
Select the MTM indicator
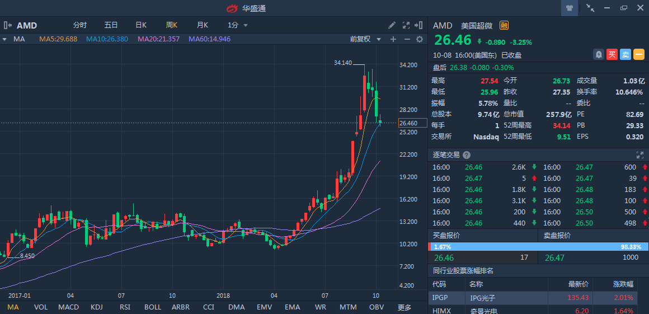tap(349, 307)
